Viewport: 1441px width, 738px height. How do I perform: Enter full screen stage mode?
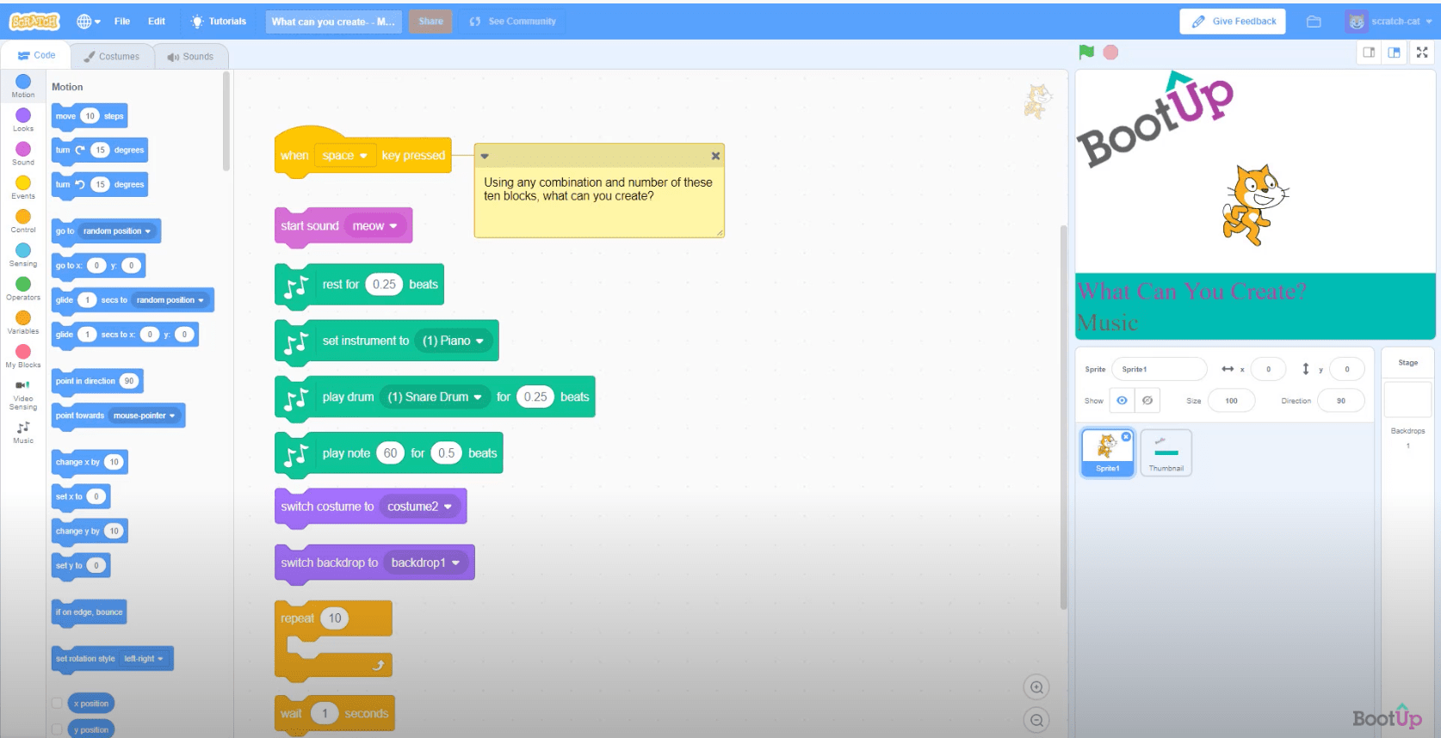[1422, 52]
